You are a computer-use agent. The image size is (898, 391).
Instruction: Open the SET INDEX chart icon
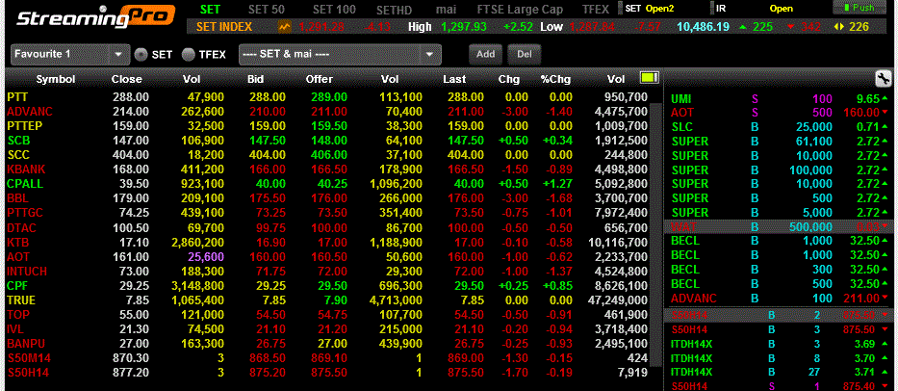tap(285, 26)
